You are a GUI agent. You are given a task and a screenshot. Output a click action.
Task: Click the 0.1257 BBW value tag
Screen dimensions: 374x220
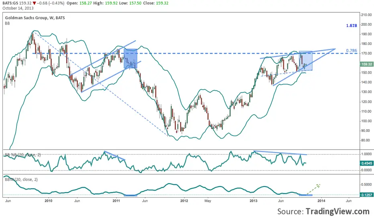pos(367,195)
